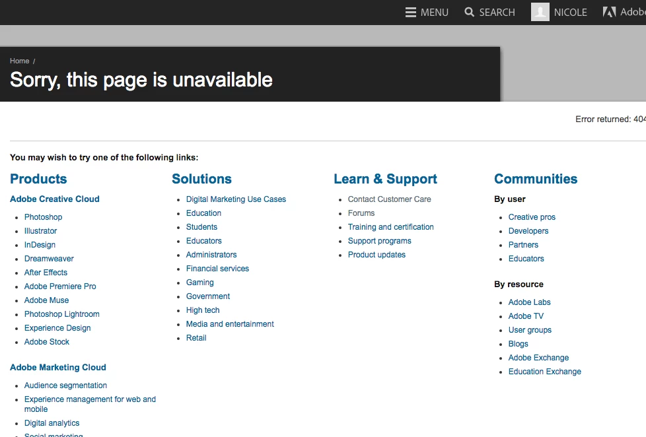Open the Forums link
The width and height of the screenshot is (646, 437).
tap(361, 213)
